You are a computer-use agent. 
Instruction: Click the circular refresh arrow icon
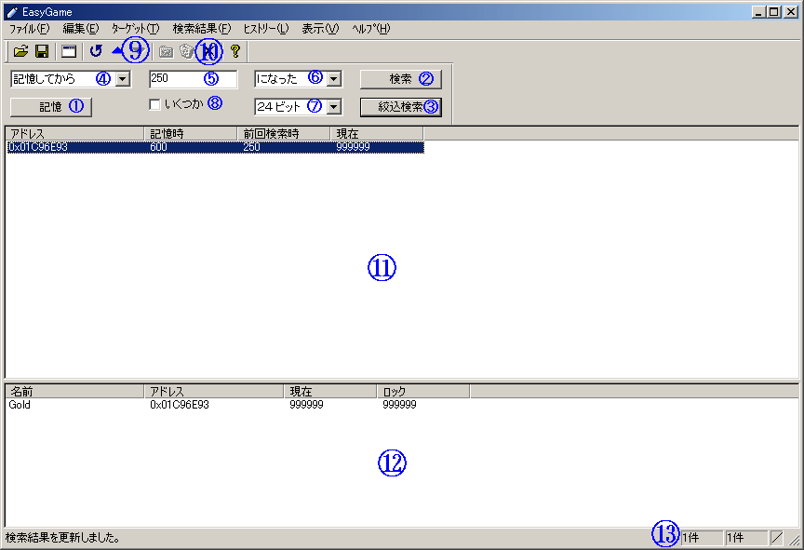(x=96, y=51)
